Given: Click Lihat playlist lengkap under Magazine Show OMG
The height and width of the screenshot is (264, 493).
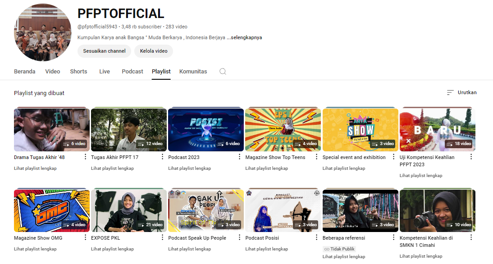Looking at the screenshot, I should [35, 249].
